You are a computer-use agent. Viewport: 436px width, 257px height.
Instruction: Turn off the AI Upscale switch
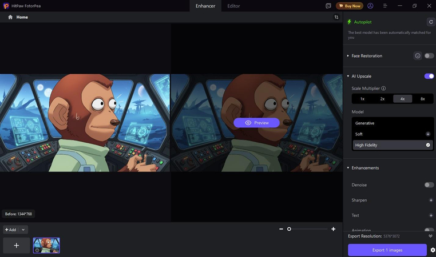(429, 76)
